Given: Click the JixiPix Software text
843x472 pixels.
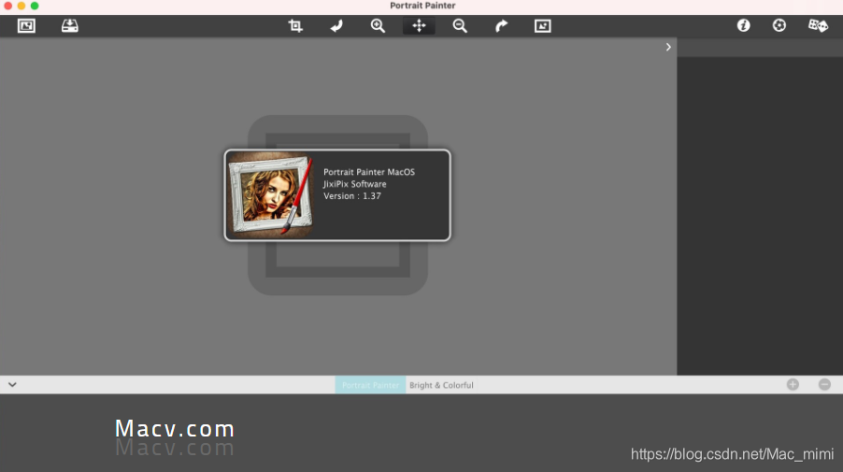Looking at the screenshot, I should pos(355,184).
